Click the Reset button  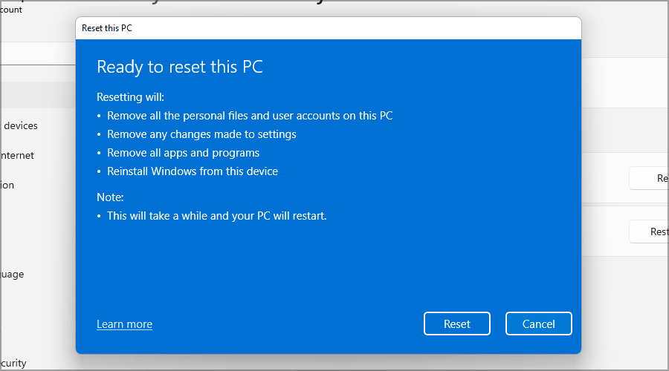(x=457, y=324)
